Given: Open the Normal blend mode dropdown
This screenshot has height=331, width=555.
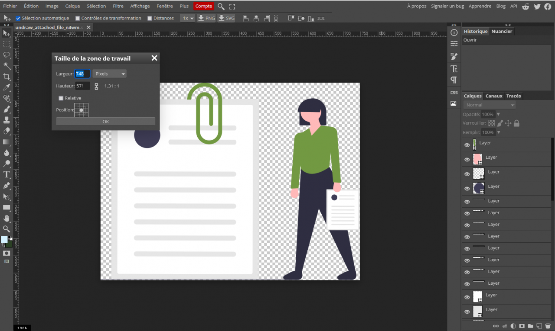Looking at the screenshot, I should [x=490, y=105].
